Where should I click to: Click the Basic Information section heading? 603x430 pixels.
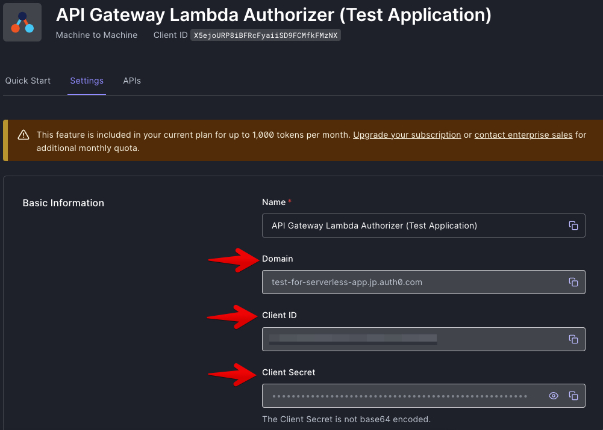pos(63,203)
